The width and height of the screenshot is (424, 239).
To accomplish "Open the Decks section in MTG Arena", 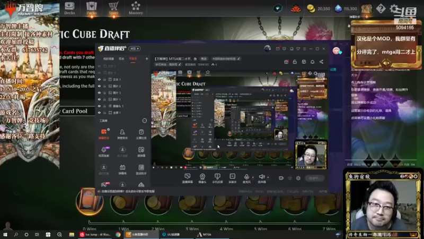I will (69, 8).
